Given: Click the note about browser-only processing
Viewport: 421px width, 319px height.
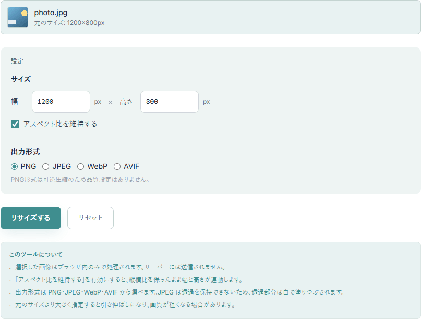Looking at the screenshot, I should tap(121, 267).
